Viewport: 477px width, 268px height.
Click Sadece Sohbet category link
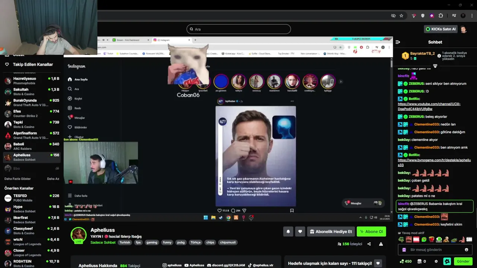coord(103,242)
